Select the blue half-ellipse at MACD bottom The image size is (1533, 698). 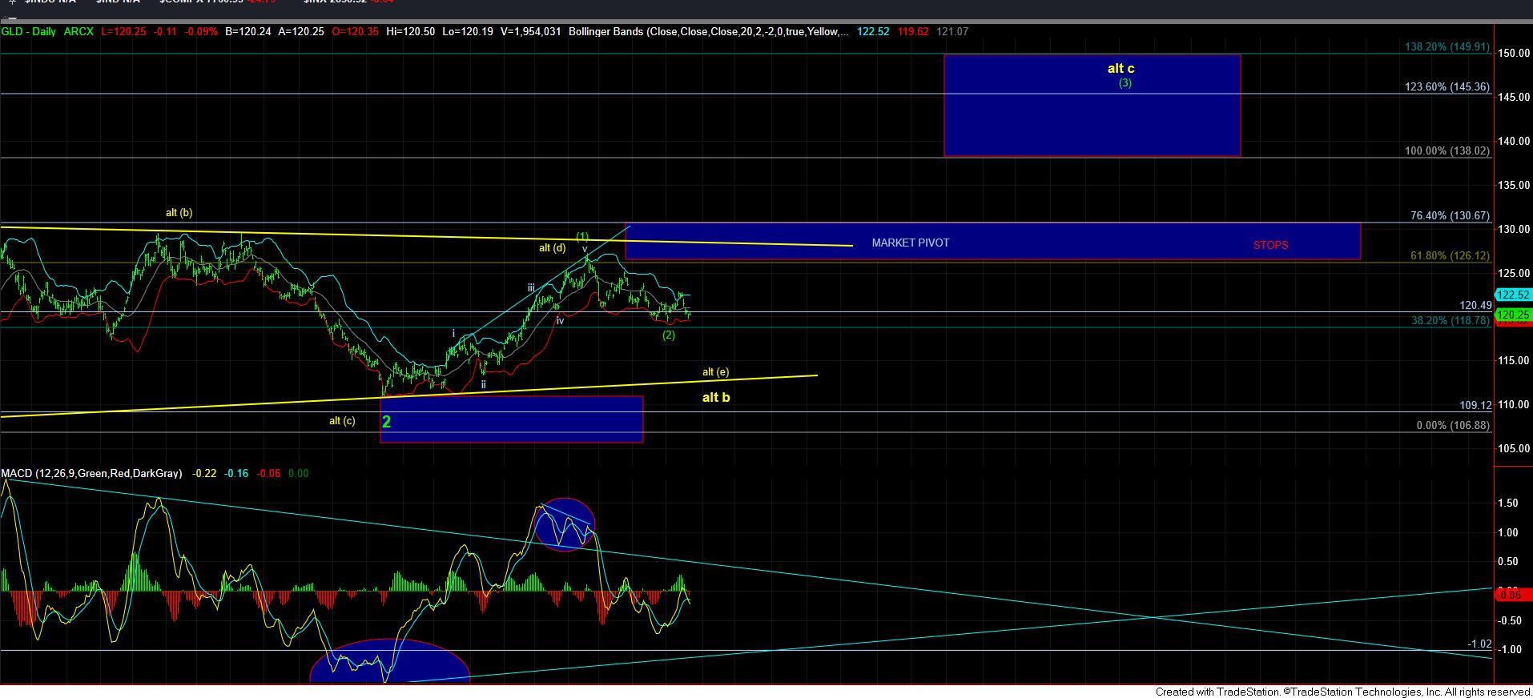coord(389,663)
